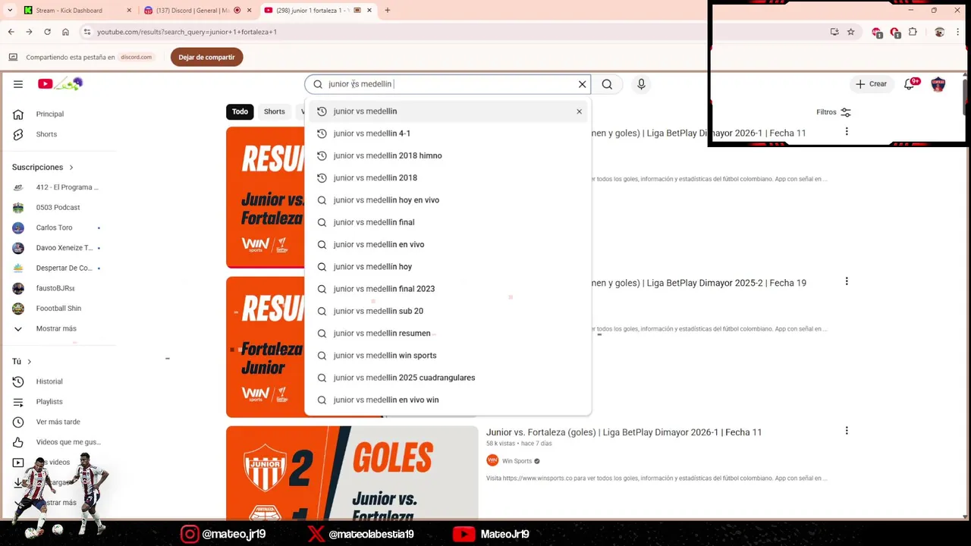Click history icon beside 'junior vs medellin 4-1'
Image resolution: width=971 pixels, height=546 pixels.
pos(322,133)
